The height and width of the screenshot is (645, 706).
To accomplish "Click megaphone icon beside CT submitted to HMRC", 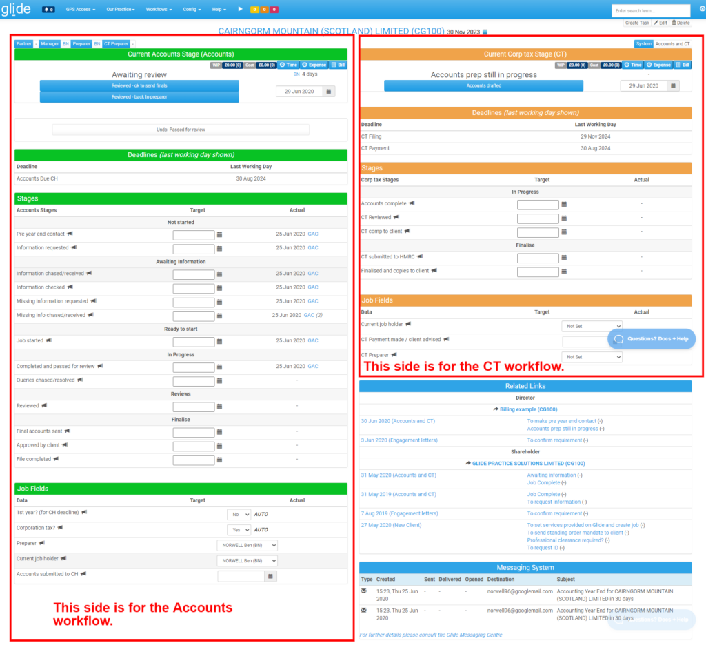I will point(420,256).
